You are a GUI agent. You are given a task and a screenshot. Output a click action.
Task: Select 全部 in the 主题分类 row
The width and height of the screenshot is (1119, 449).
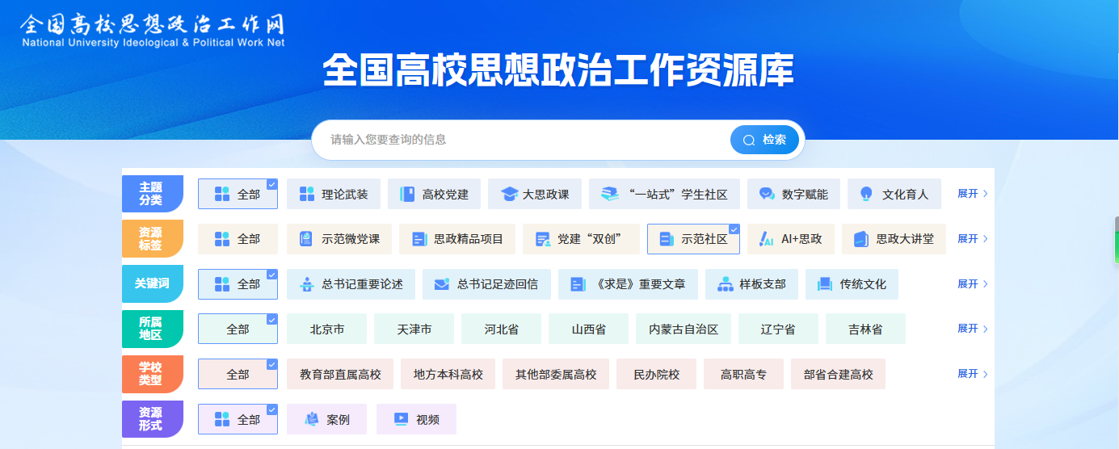238,194
